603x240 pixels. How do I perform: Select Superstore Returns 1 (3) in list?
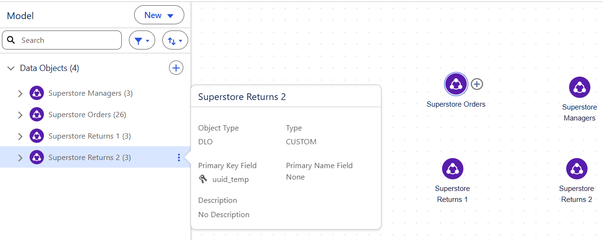89,136
